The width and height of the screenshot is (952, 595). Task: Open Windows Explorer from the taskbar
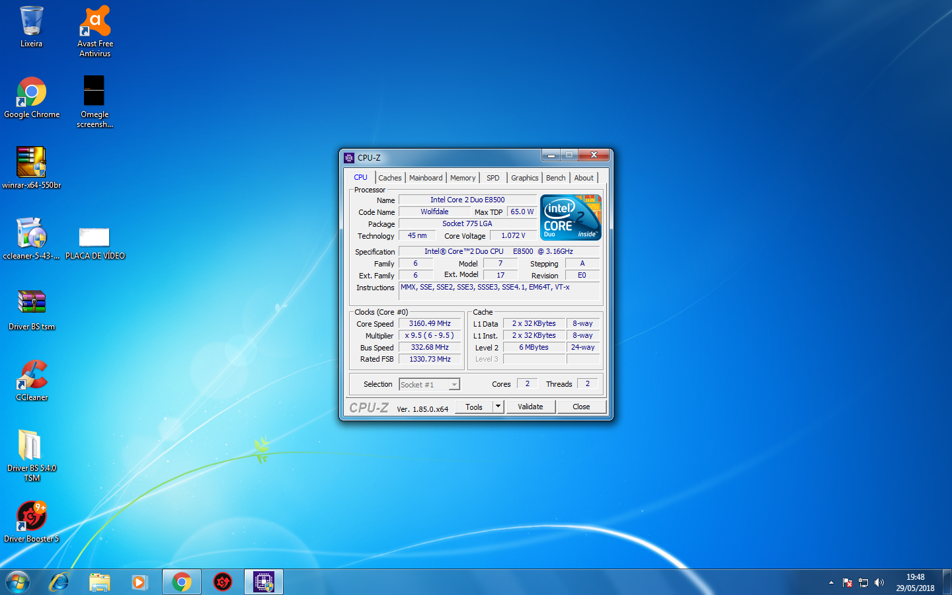click(x=100, y=582)
